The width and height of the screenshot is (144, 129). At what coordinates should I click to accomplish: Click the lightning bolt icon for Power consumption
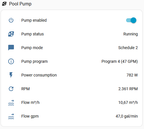click(x=11, y=75)
